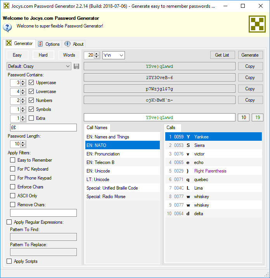Click the selected password text box below the list

point(159,117)
